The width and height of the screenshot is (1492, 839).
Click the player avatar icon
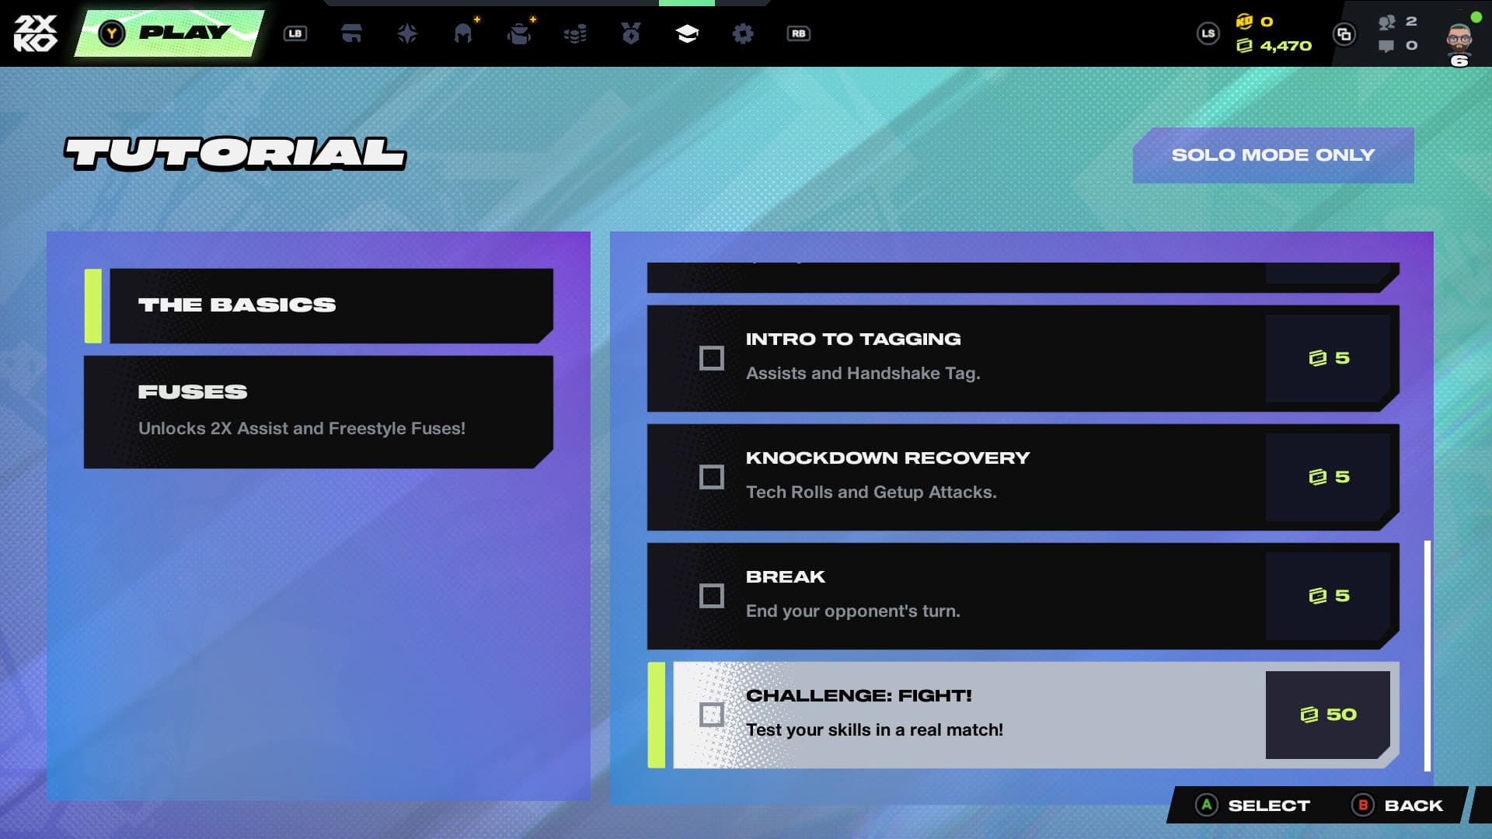pyautogui.click(x=1459, y=37)
